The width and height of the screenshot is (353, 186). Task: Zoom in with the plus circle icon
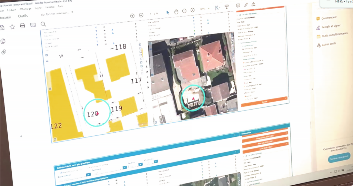[192, 10]
